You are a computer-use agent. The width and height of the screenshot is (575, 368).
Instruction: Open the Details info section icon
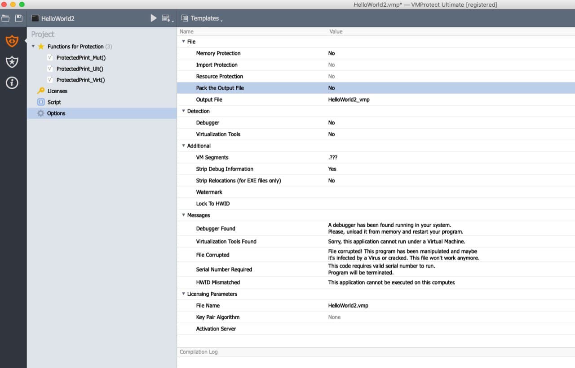[x=12, y=83]
